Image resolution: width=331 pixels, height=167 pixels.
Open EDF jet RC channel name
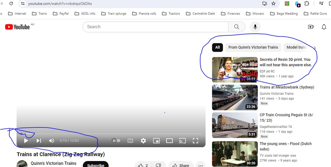[x=267, y=71]
